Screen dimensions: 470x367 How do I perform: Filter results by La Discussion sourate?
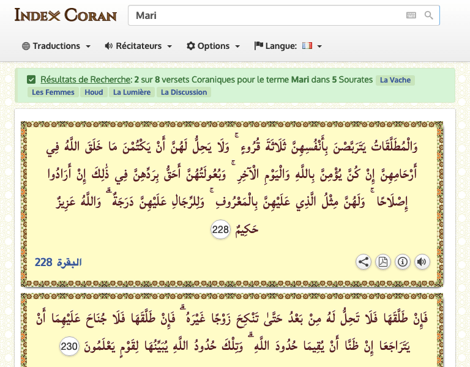click(x=184, y=92)
